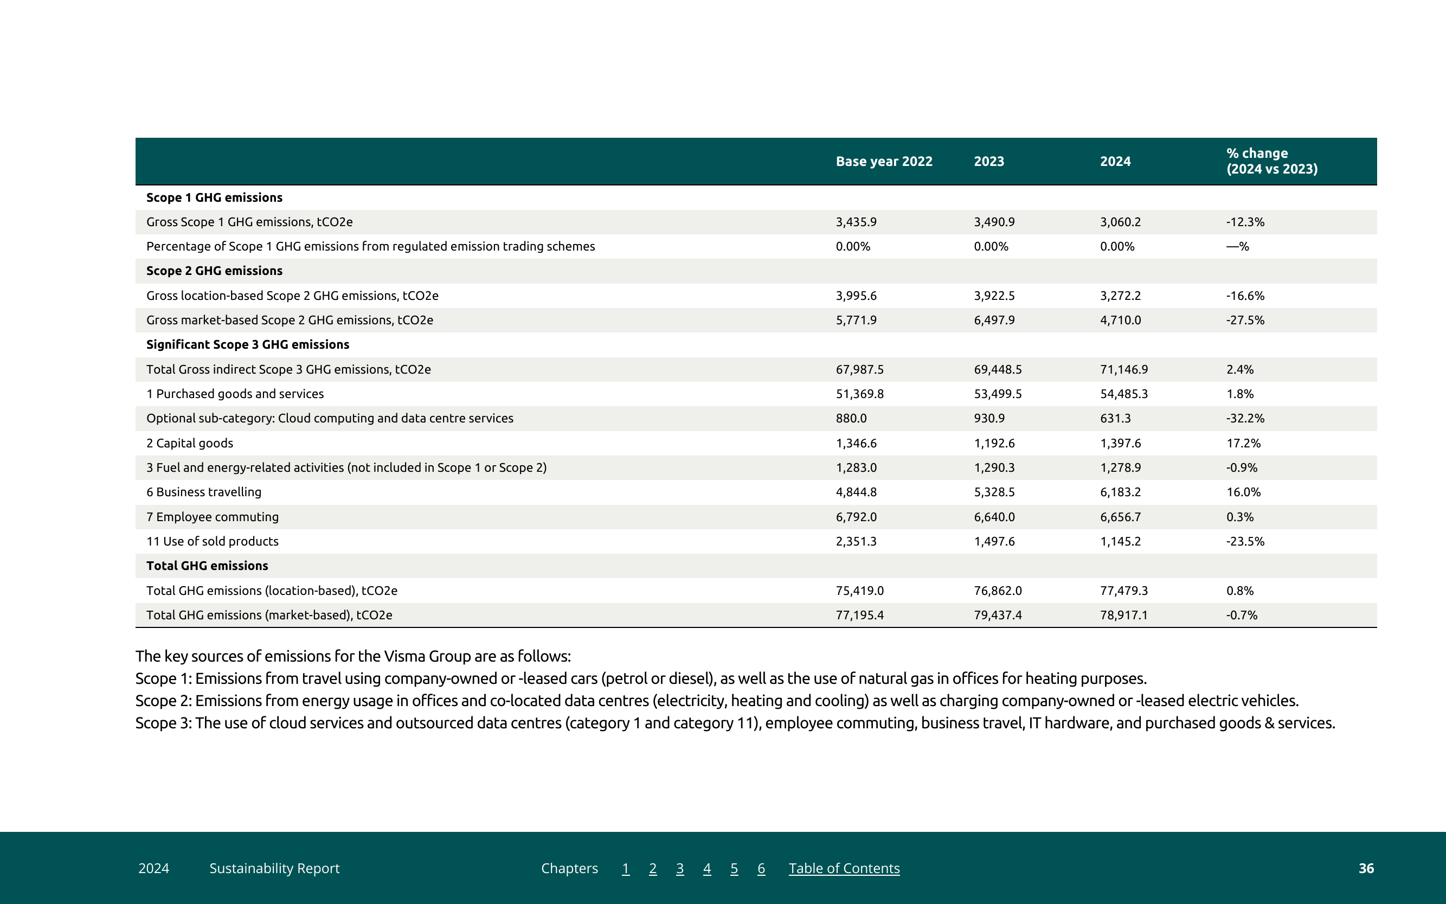Select '3 Fuel and energy-related activities' row
The width and height of the screenshot is (1446, 904).
point(346,467)
